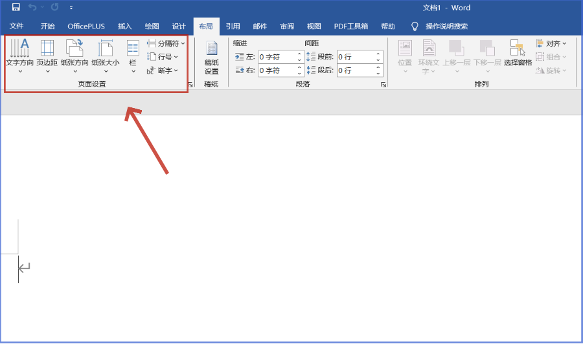
Task: Switch to the 开始 tab
Action: coord(47,27)
